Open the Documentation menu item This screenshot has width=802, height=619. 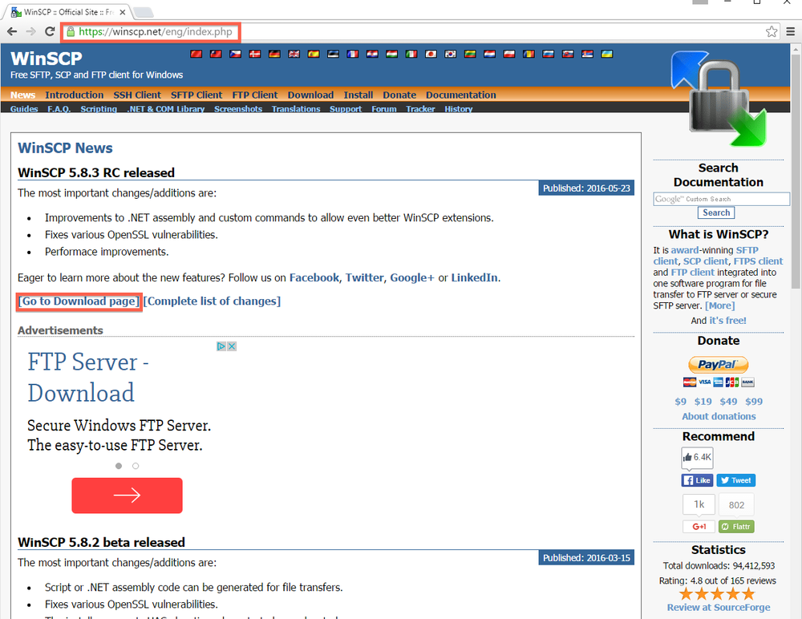[461, 95]
